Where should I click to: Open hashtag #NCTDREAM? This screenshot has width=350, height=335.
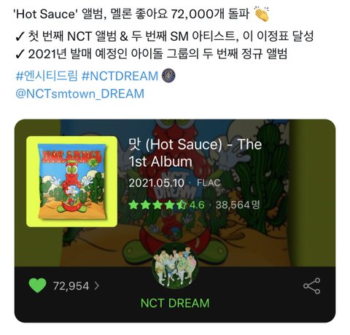120,76
